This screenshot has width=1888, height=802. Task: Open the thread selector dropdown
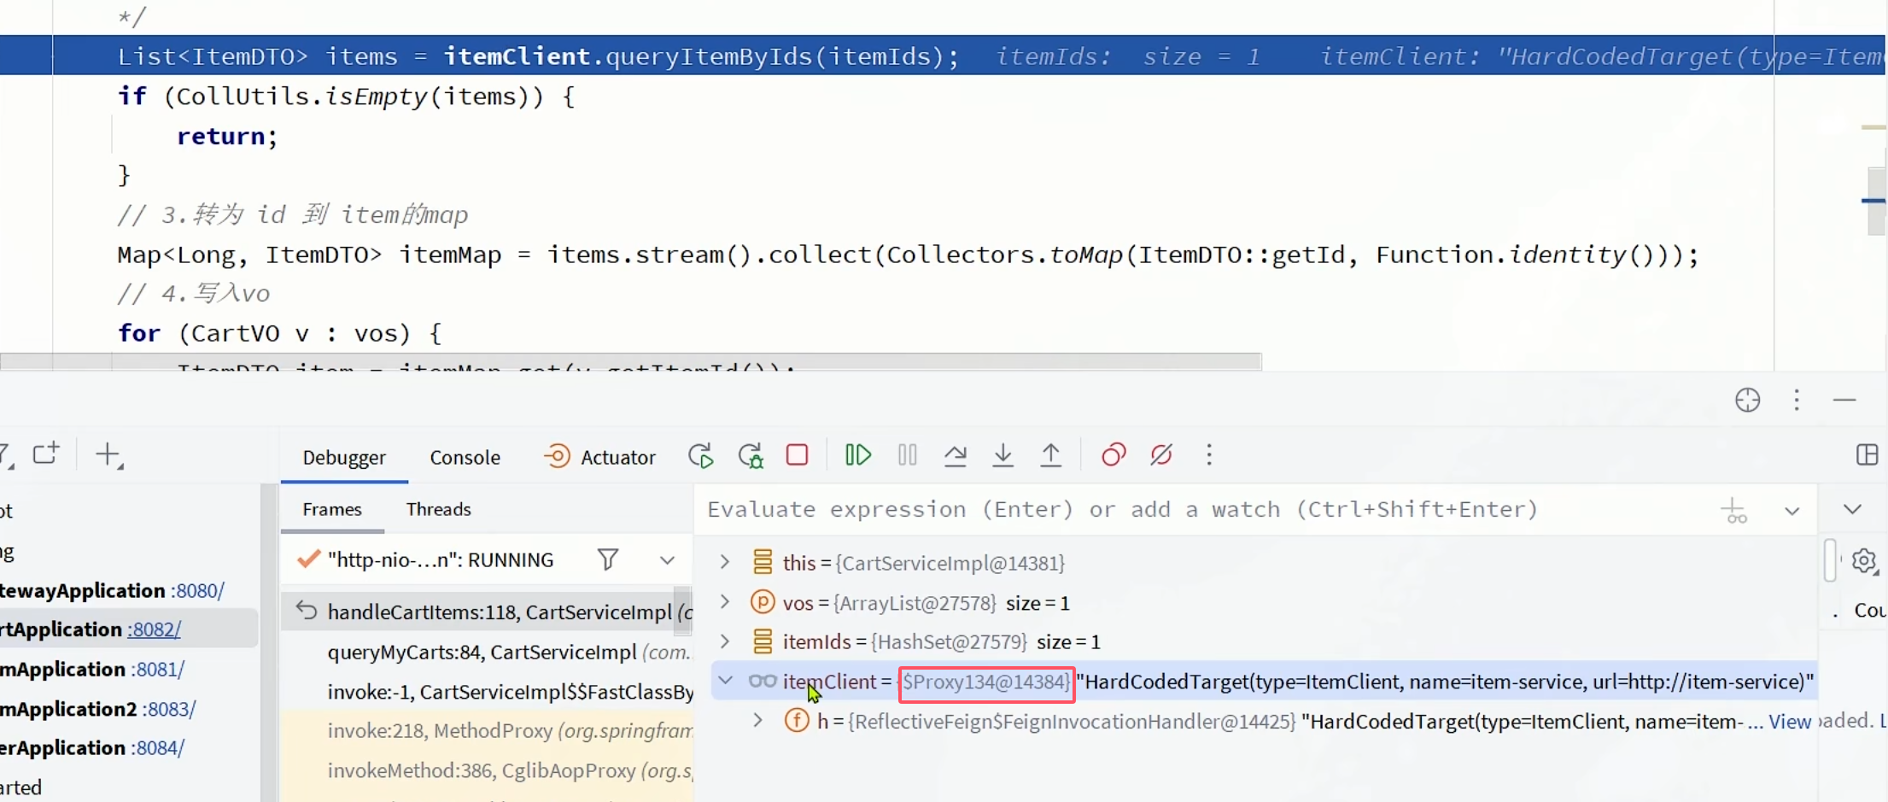[x=667, y=560]
